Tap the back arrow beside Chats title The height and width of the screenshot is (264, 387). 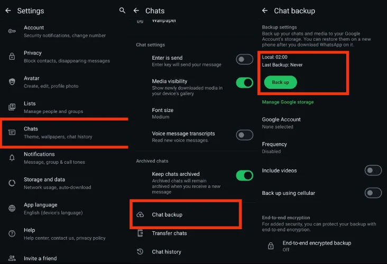(x=136, y=11)
